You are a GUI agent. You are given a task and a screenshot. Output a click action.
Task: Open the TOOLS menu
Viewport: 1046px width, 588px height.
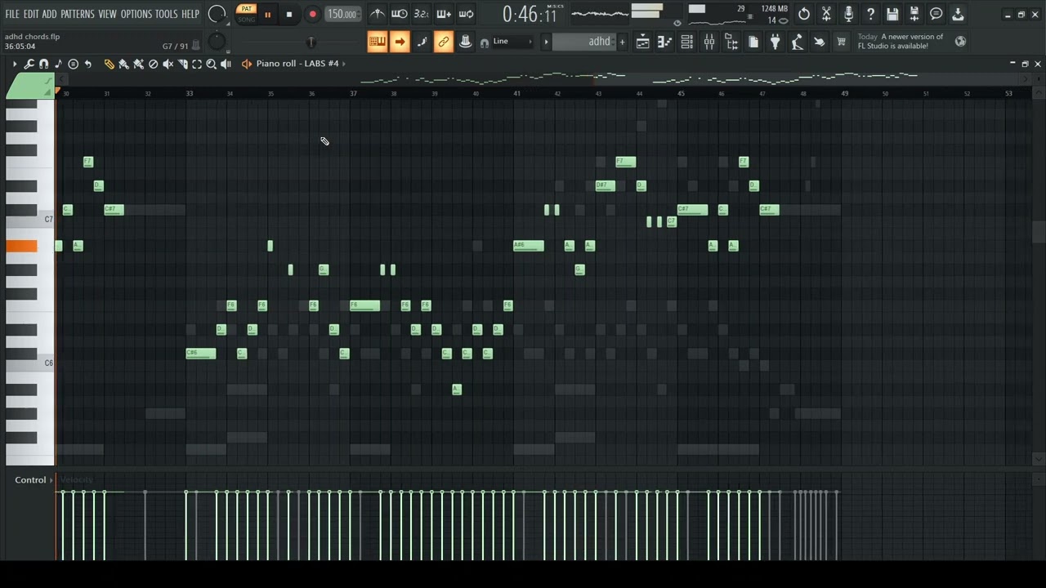pos(167,14)
